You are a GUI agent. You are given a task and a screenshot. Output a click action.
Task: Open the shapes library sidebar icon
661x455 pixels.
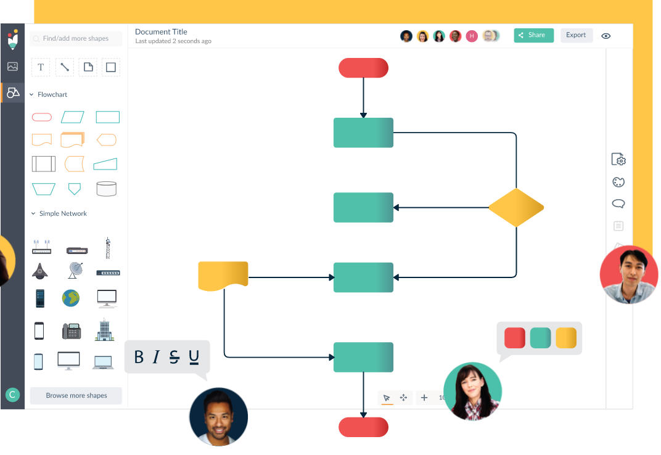[x=13, y=92]
